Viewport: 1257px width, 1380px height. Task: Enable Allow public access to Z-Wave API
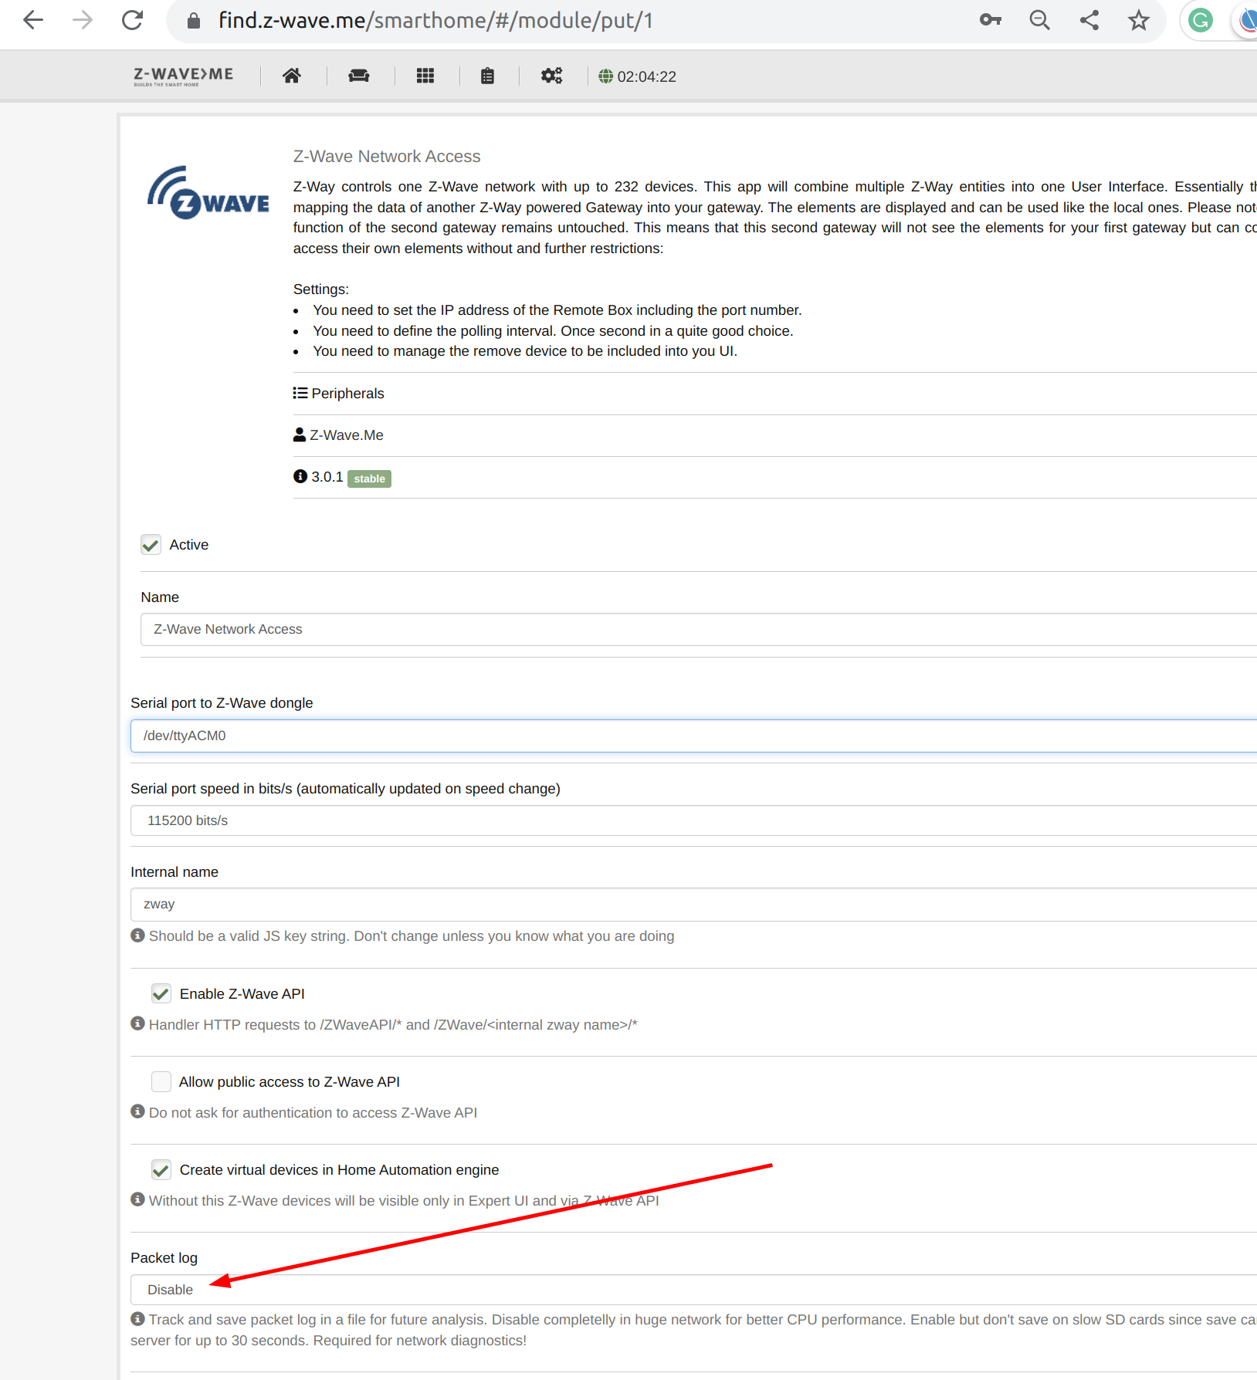tap(161, 1082)
